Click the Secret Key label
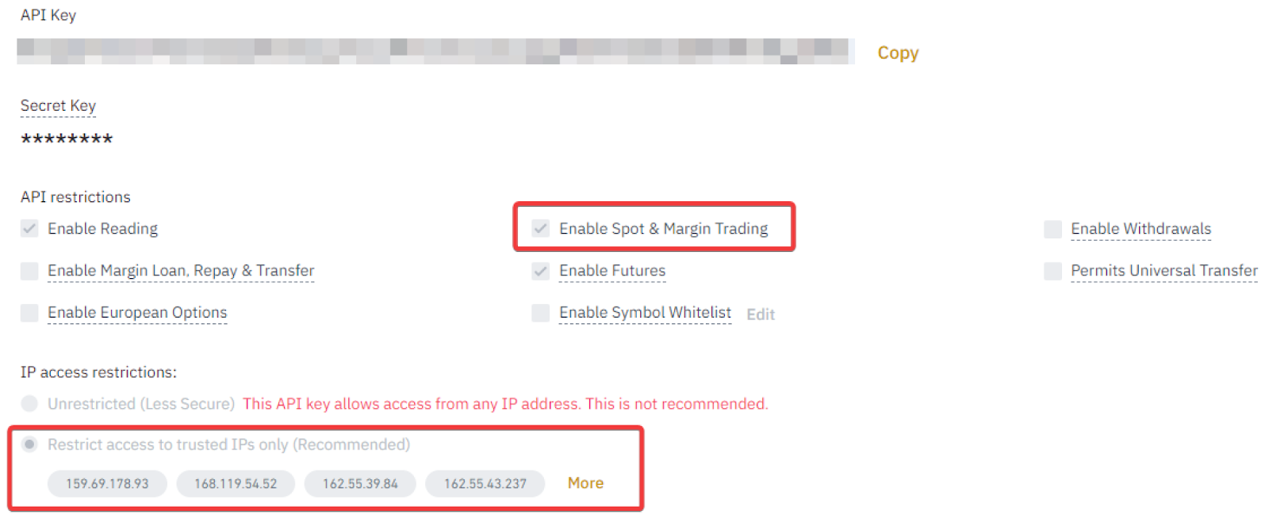 click(x=58, y=105)
